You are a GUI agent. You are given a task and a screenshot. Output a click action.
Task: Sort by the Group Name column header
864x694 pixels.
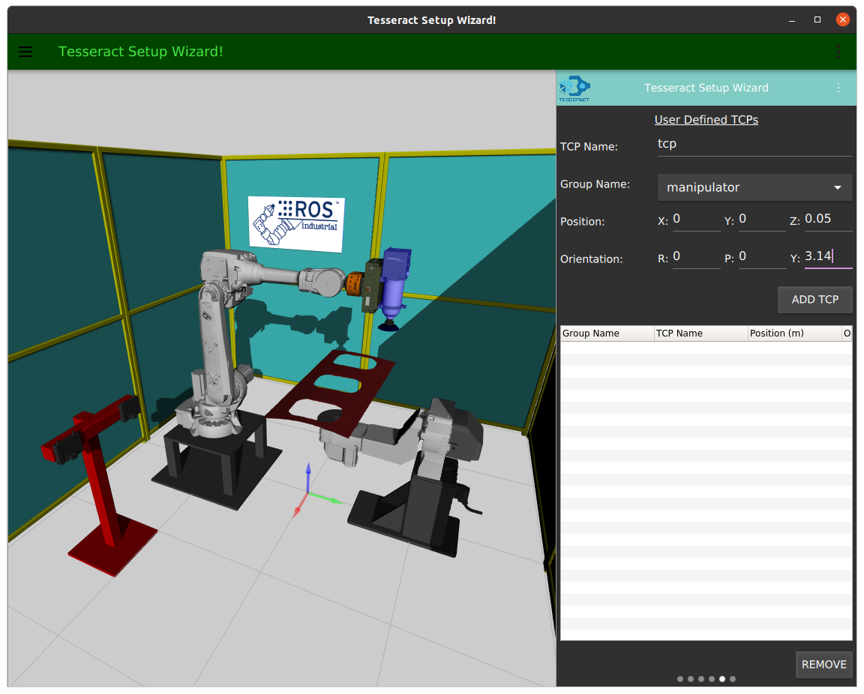click(607, 334)
